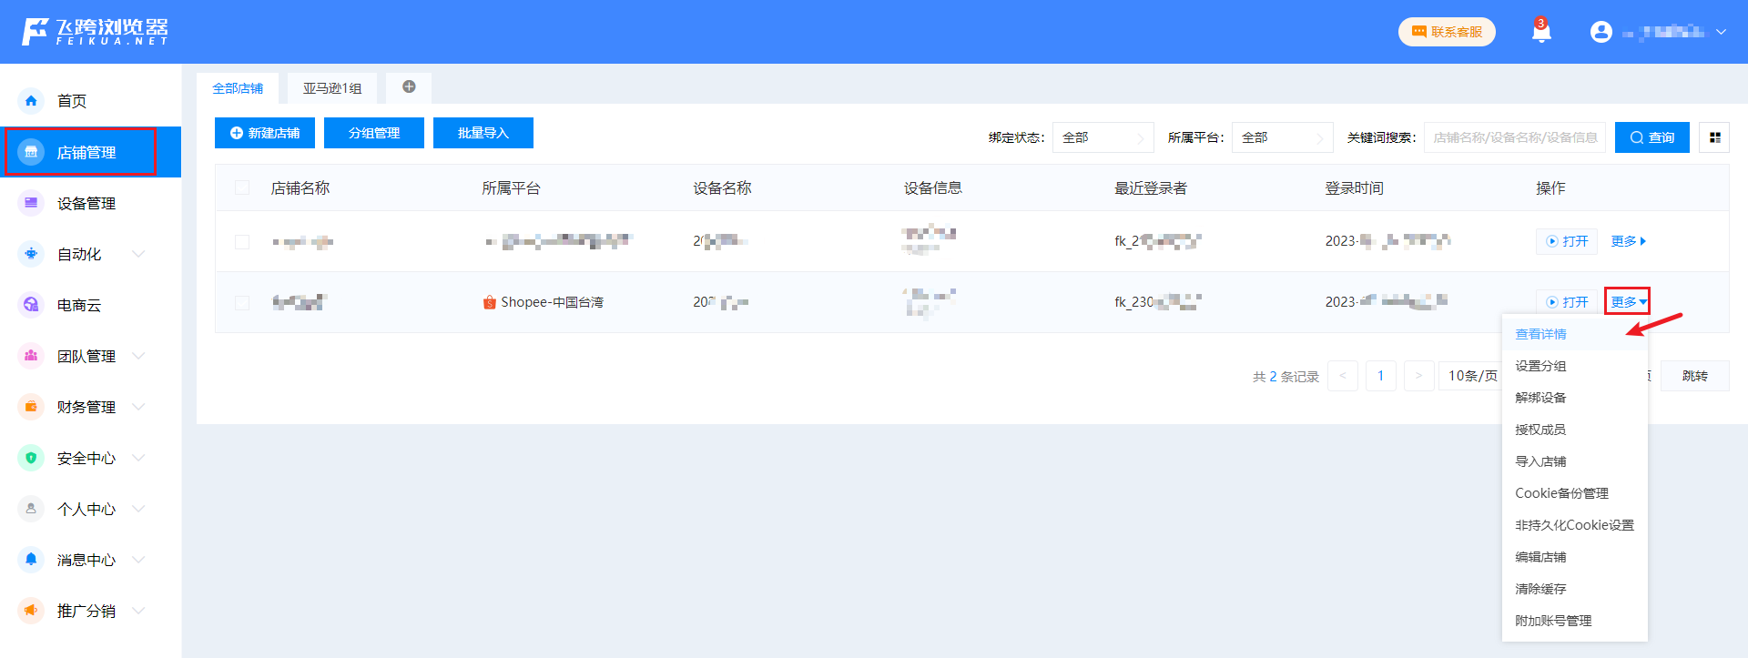Viewport: 1748px width, 658px height.
Task: Check the Shopee store row checkbox
Action: (242, 302)
